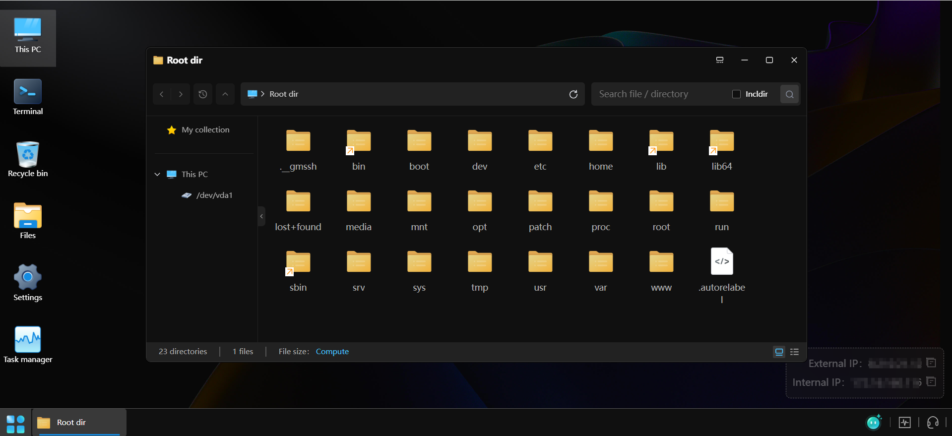Image resolution: width=952 pixels, height=436 pixels.
Task: Select the tmp folder
Action: [x=480, y=272]
